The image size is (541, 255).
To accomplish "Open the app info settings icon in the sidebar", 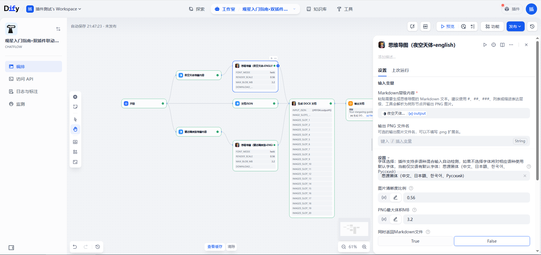I will 58,29.
